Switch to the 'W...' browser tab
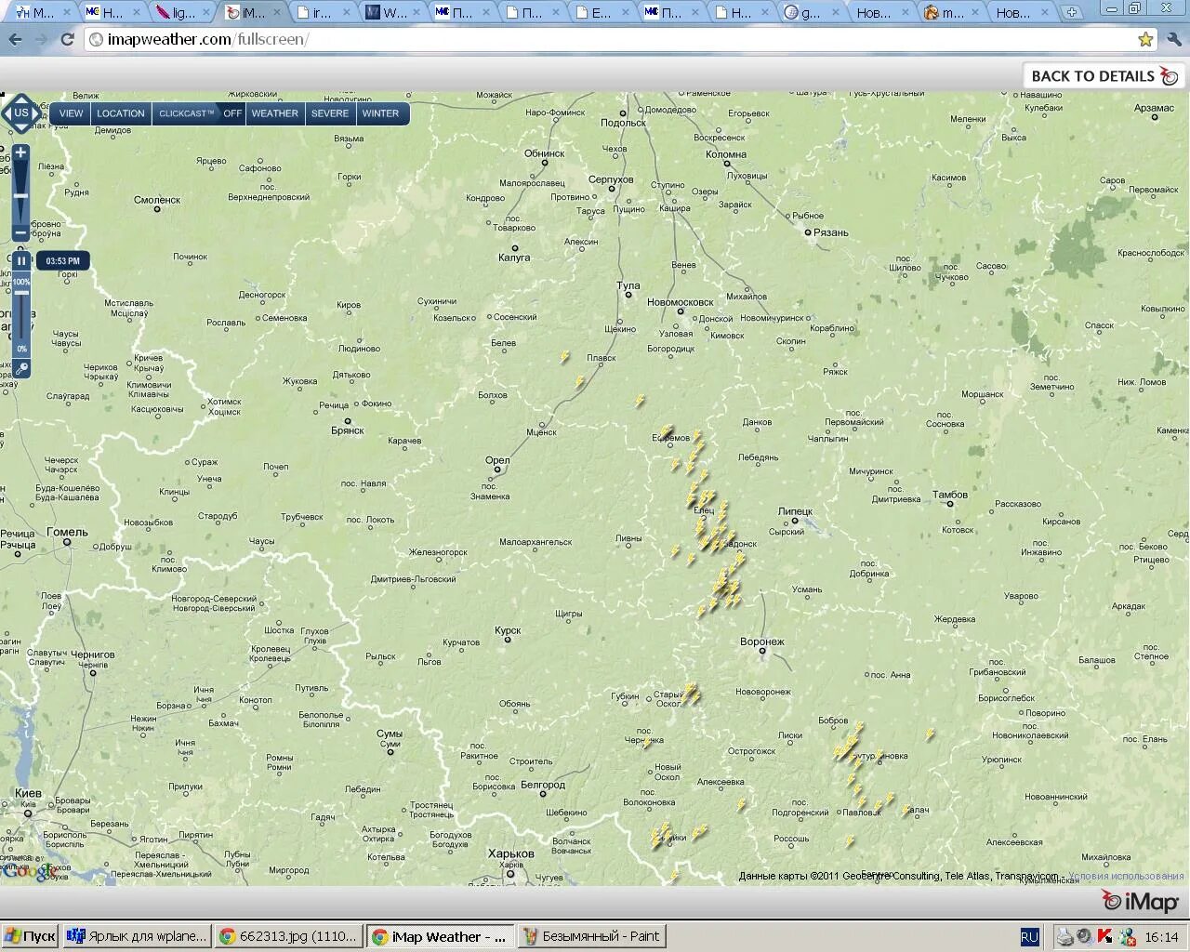This screenshot has width=1190, height=952. pos(392,12)
